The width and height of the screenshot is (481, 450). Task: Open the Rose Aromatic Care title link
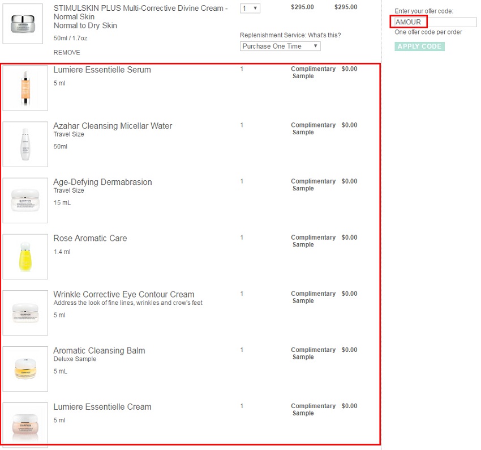pos(90,239)
